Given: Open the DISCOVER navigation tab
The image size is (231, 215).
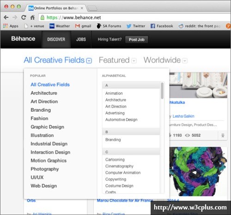Looking at the screenshot, I should [x=56, y=39].
